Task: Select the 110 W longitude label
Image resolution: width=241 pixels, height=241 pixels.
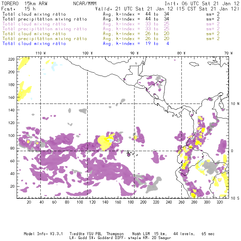Action: [x=41, y=53]
